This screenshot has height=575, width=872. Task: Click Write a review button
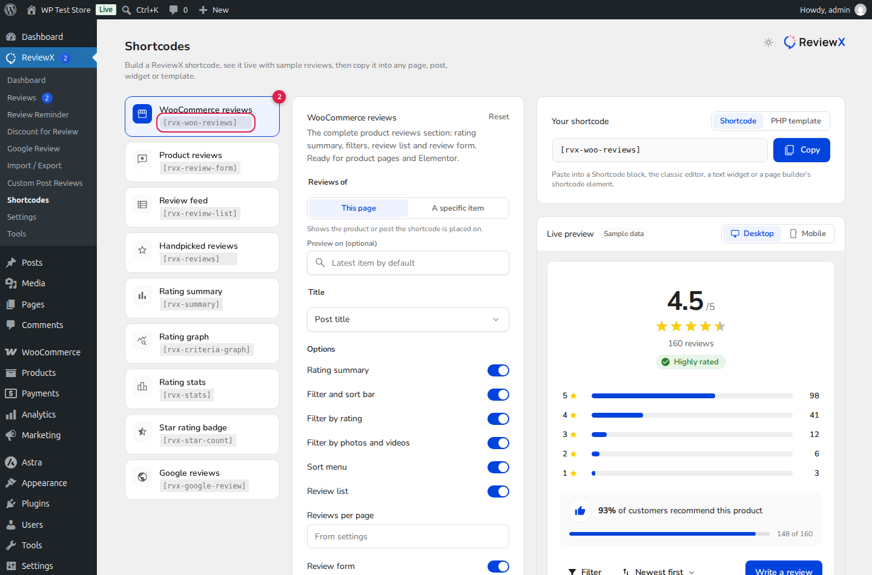(x=784, y=569)
